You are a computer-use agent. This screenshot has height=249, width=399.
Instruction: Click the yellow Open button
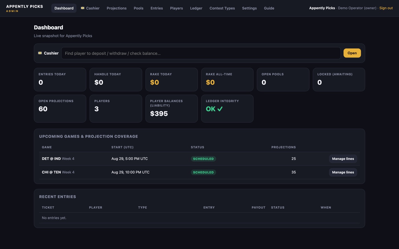click(x=352, y=53)
